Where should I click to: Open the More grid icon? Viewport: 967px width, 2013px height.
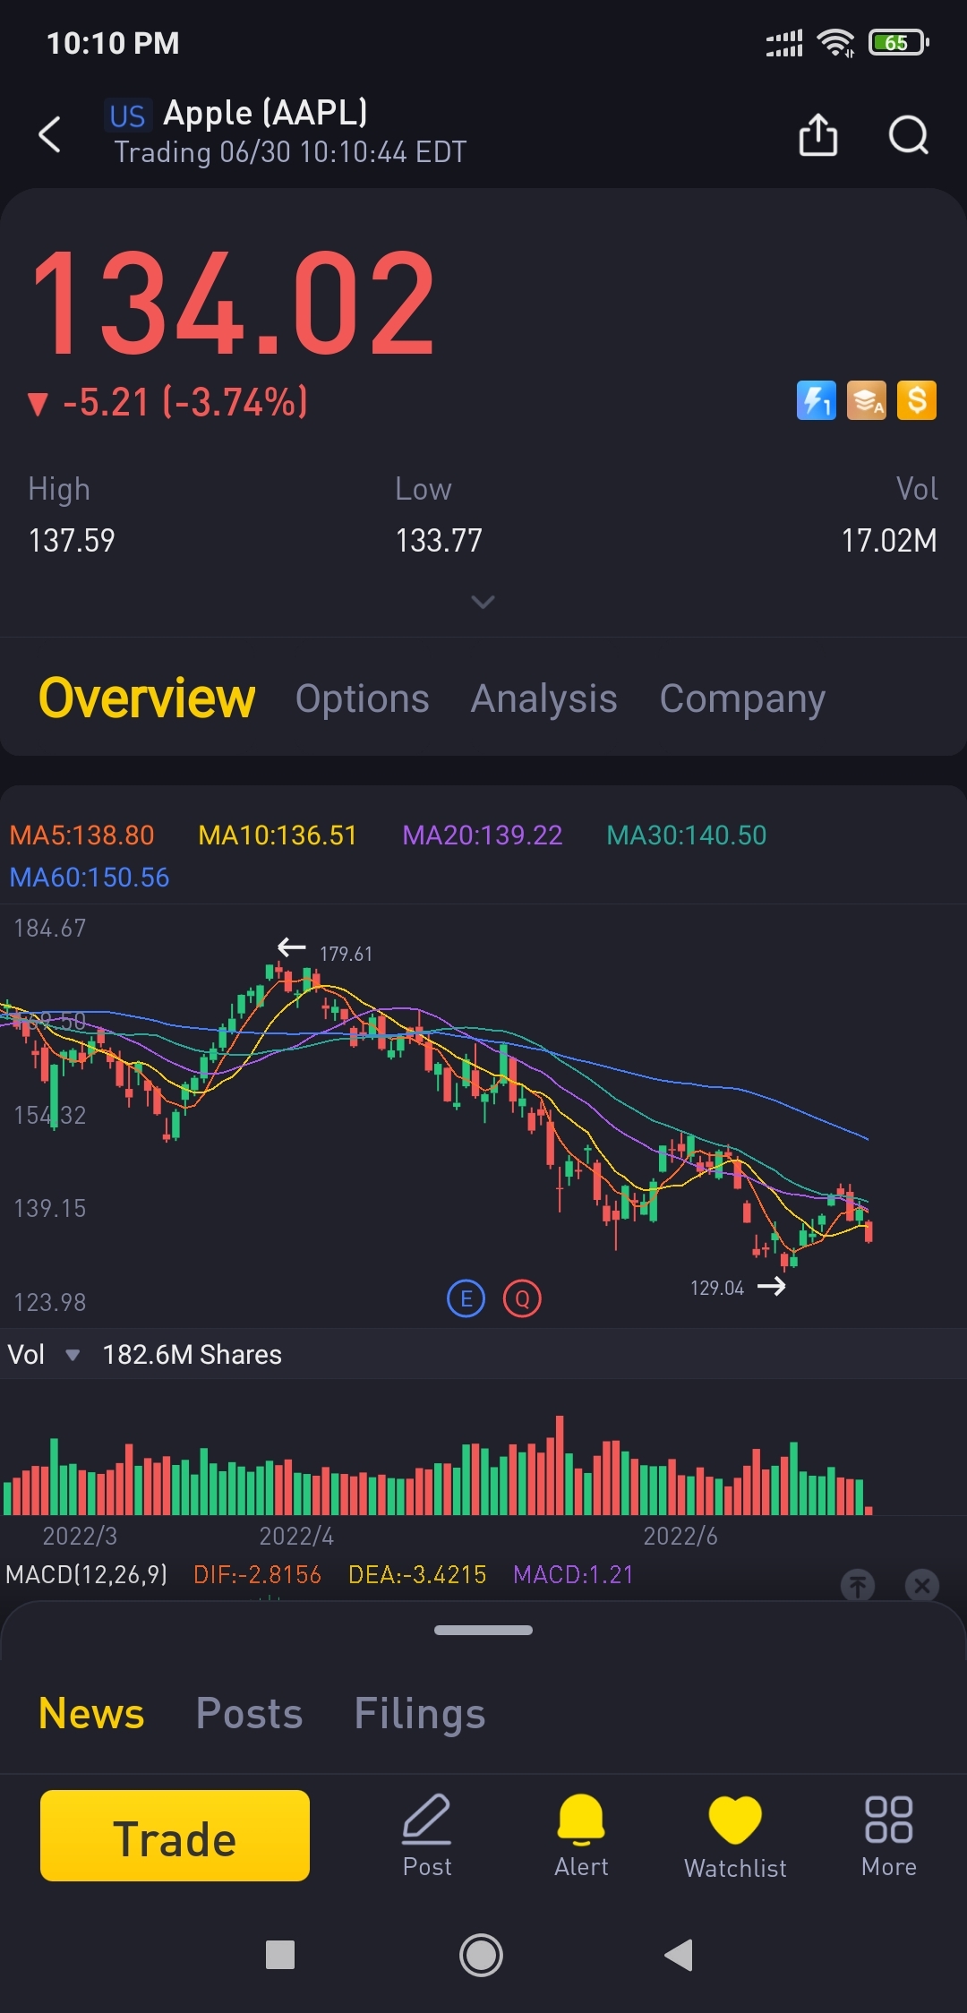point(889,1836)
